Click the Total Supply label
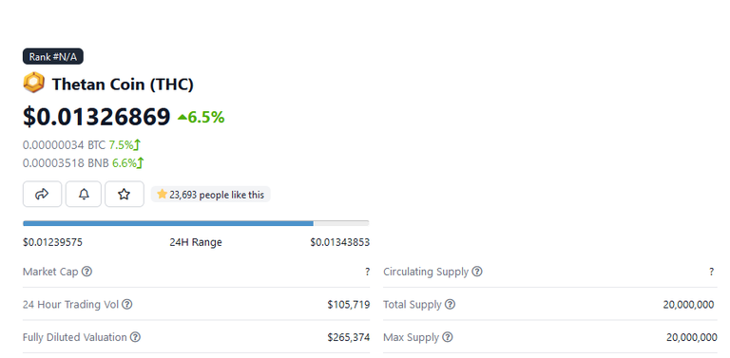Viewport: 730px width, 358px height. [413, 305]
